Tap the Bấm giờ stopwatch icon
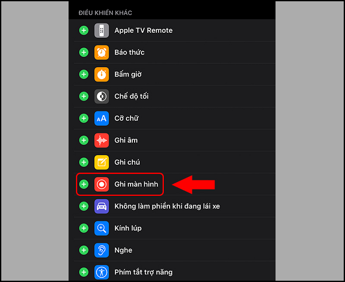 point(101,74)
